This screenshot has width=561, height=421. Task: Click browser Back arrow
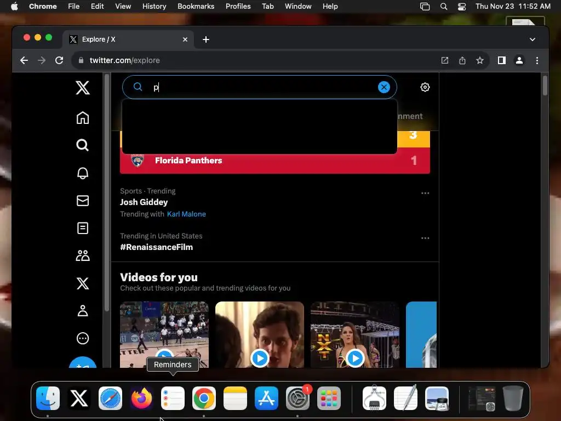(x=24, y=60)
